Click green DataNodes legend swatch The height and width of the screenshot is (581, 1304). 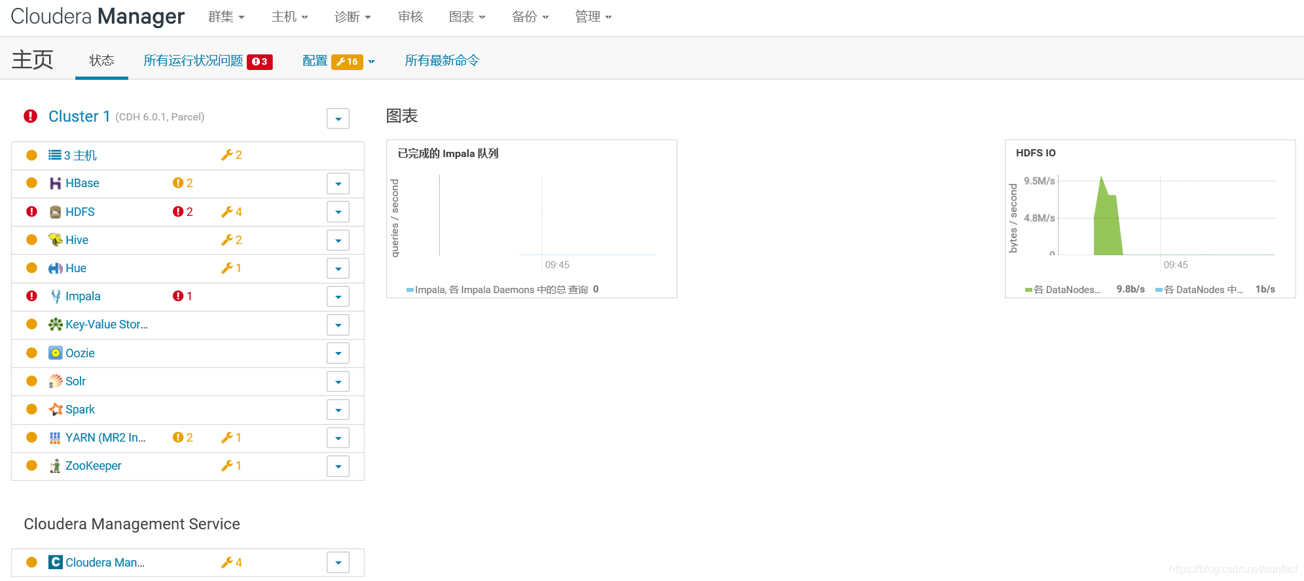click(x=1028, y=290)
